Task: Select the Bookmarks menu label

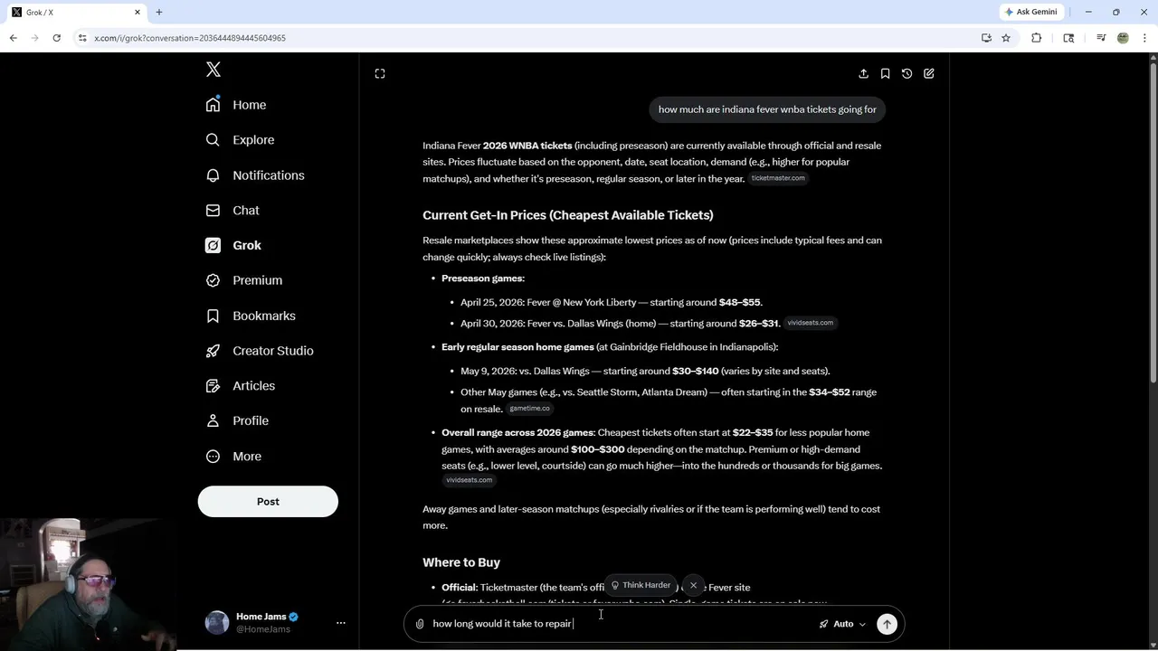Action: coord(264,316)
